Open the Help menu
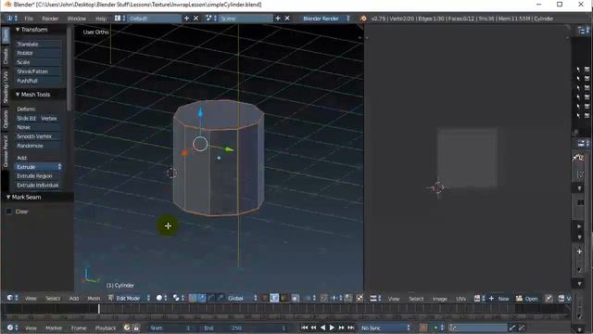Viewport: 593px width, 334px height. pyautogui.click(x=101, y=19)
